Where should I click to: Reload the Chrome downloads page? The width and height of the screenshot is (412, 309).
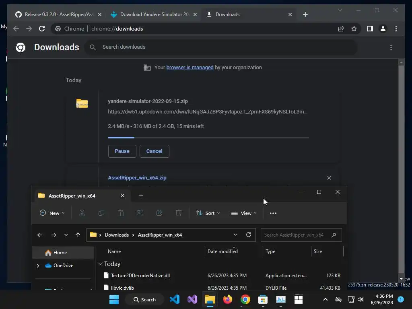pyautogui.click(x=42, y=29)
